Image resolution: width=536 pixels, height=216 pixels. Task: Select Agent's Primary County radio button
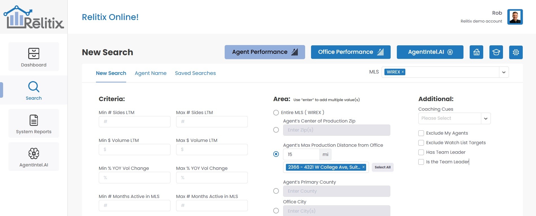click(276, 191)
